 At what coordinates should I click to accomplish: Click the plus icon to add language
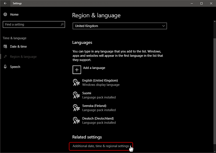coord(77,70)
